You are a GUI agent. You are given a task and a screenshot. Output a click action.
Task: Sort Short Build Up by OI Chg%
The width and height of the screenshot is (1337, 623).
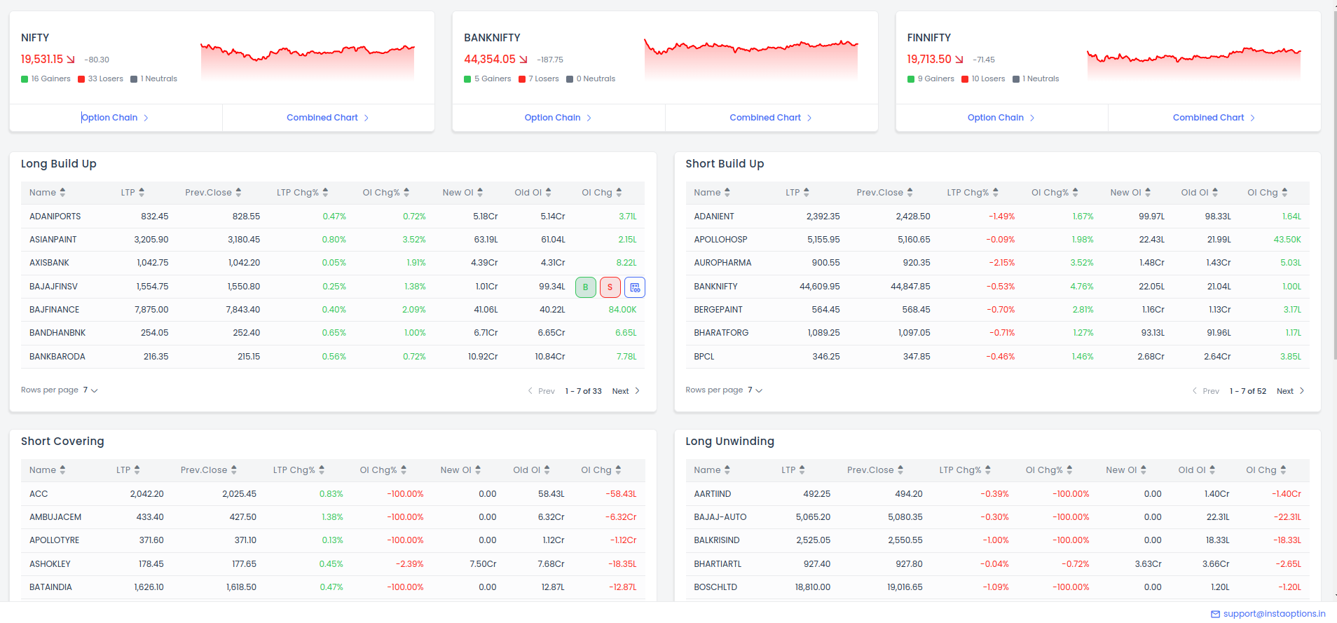(x=1055, y=193)
